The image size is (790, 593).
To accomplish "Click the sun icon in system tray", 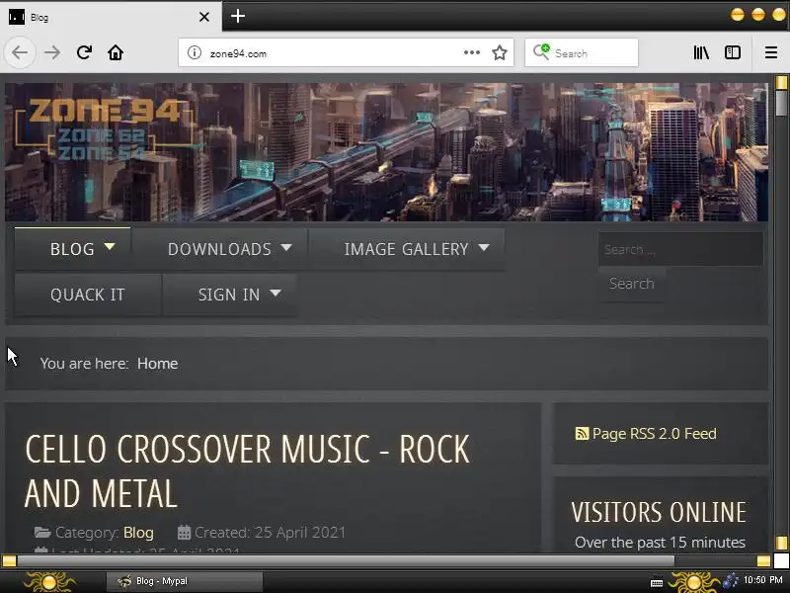I will (x=694, y=582).
